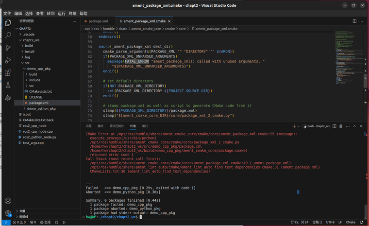Kill the terminal with trash icon
The height and width of the screenshot is (226, 369).
(x=341, y=126)
